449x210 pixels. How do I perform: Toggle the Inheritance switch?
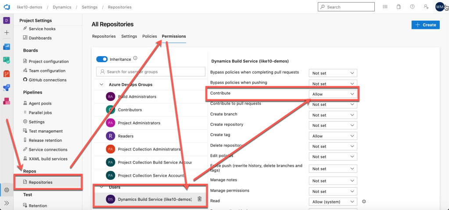tap(102, 59)
